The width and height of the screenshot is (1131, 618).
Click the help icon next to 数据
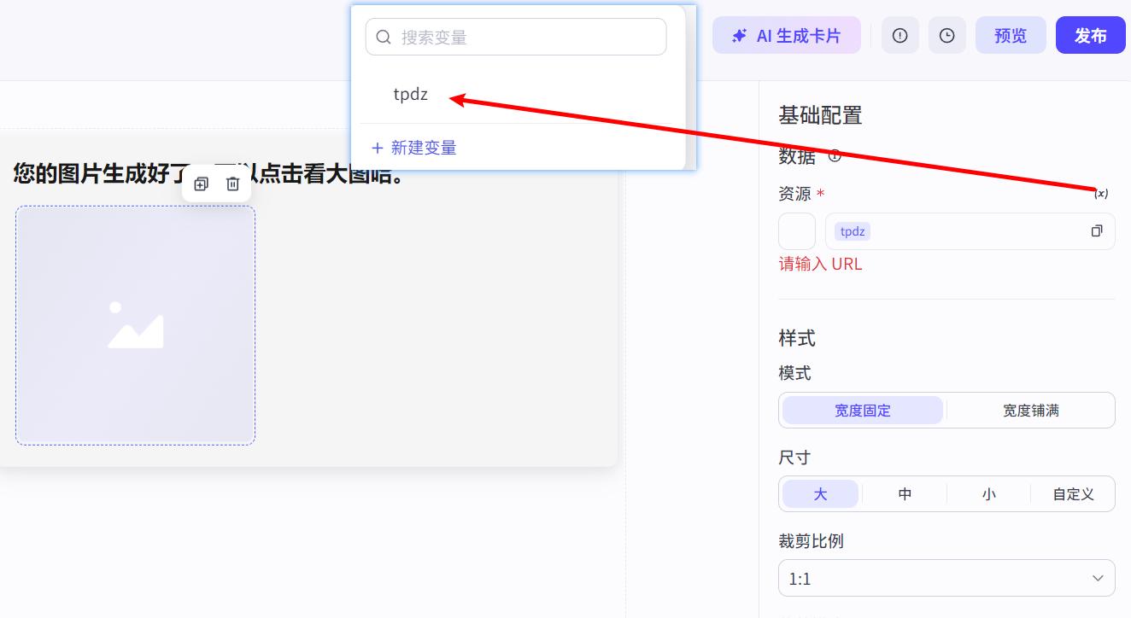(x=835, y=156)
